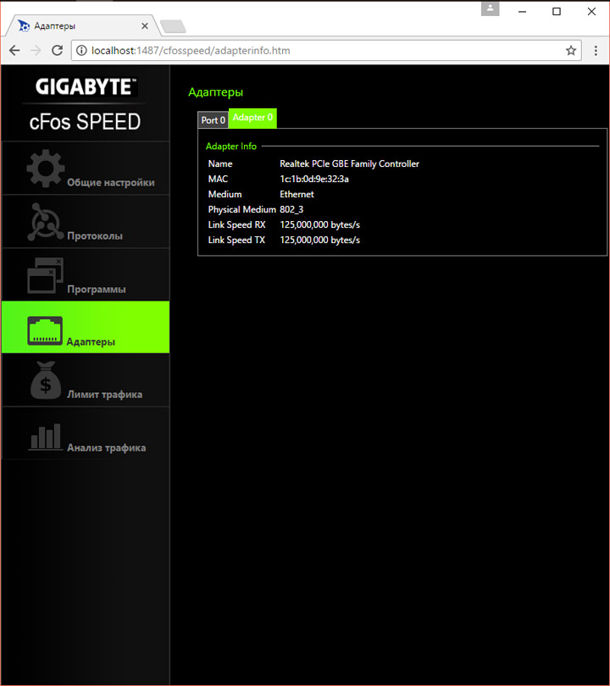View site information icon in address bar
The width and height of the screenshot is (610, 686).
pos(82,51)
